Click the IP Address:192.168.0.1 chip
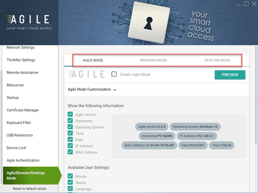 pos(197,136)
